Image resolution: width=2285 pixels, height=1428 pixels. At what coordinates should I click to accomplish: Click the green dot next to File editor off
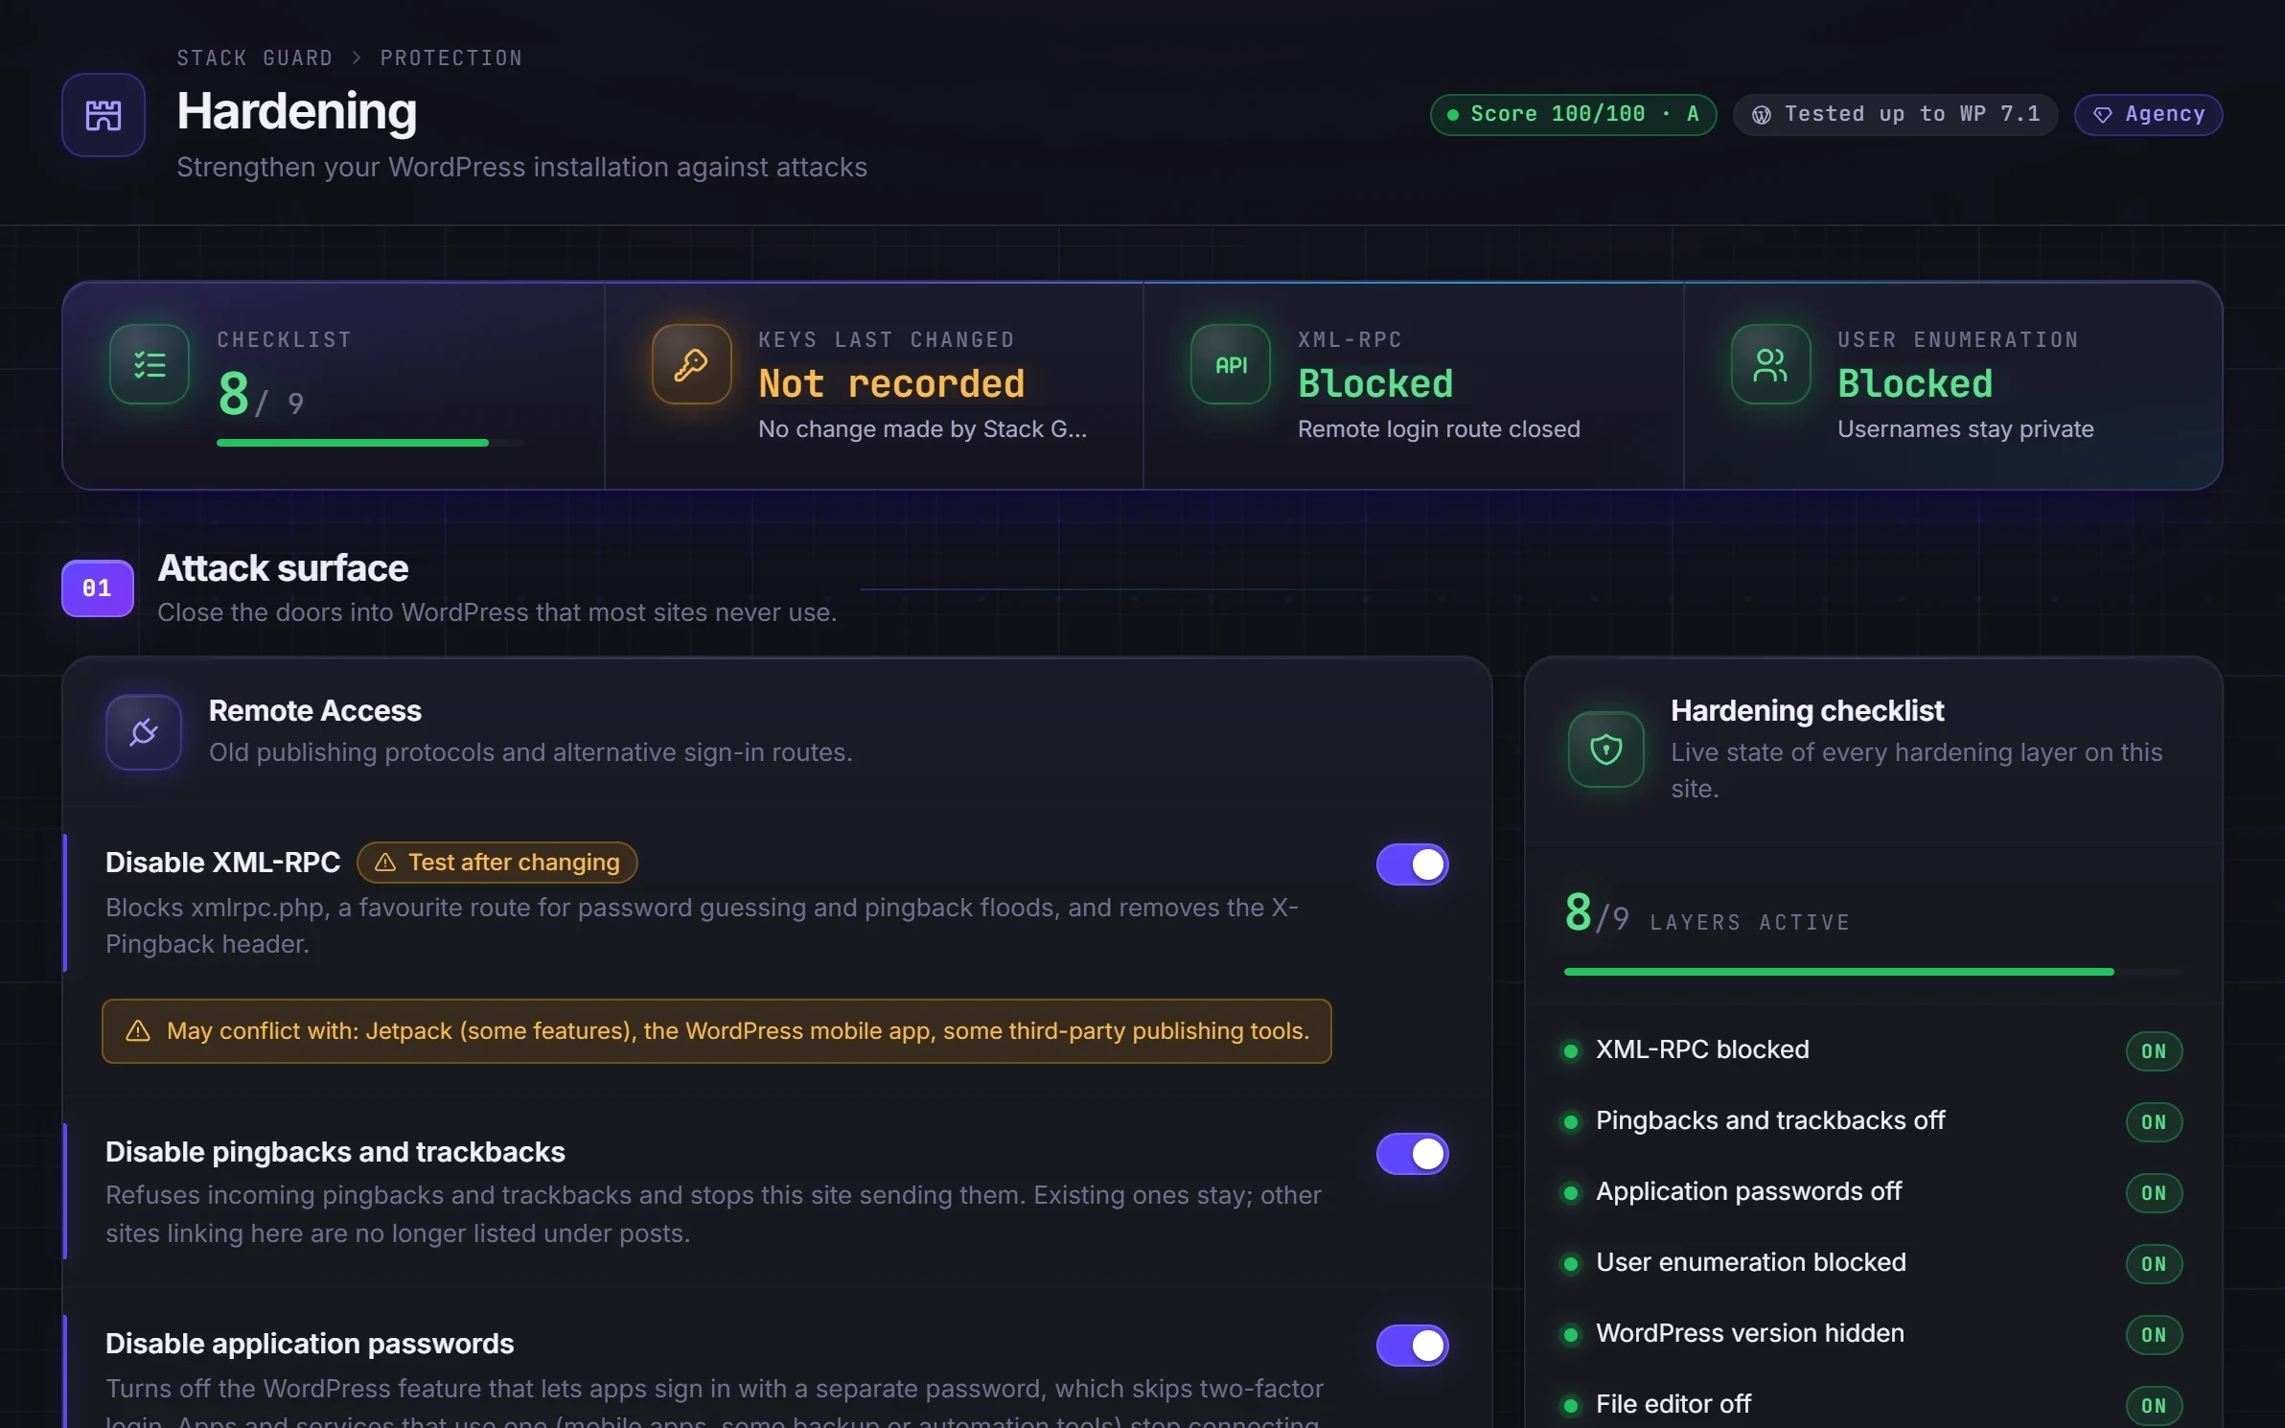coord(1571,1406)
